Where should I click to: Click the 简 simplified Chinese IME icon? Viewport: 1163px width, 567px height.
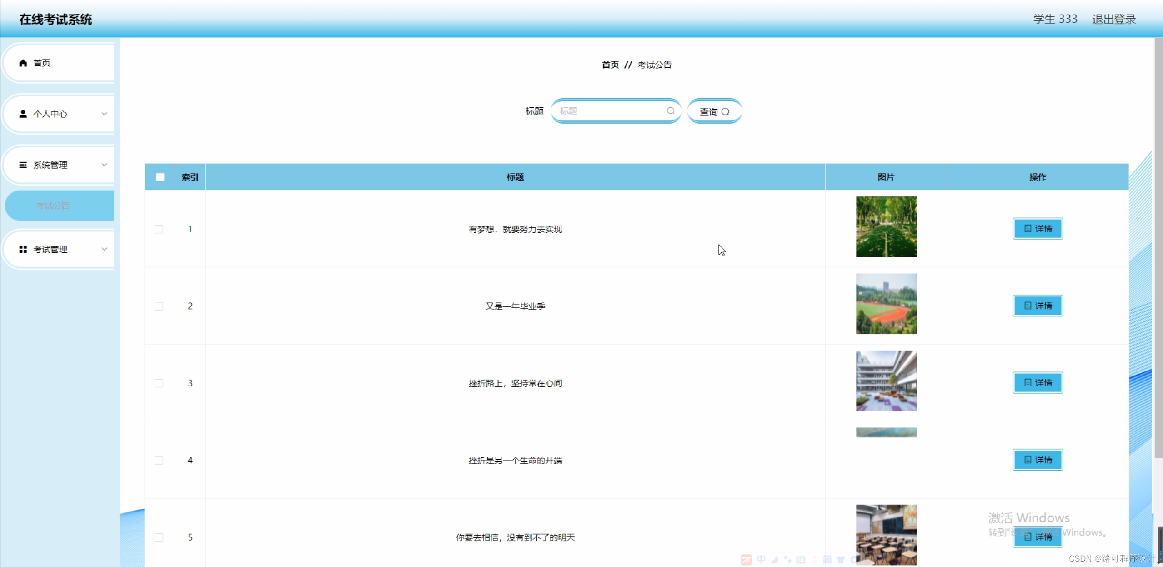(828, 560)
